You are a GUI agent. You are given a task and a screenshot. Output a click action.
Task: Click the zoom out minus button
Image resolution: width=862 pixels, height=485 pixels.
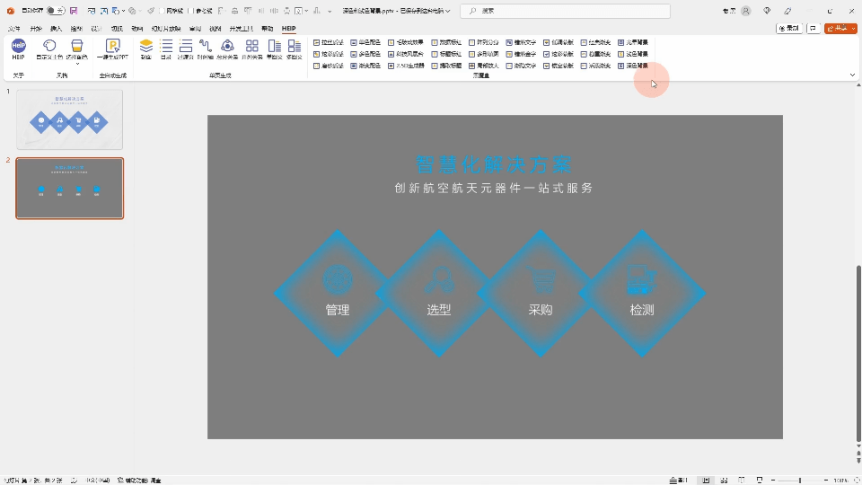click(773, 480)
